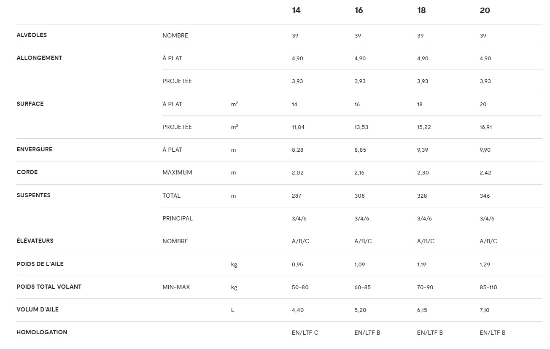Click the SURFACE row heading
The width and height of the screenshot is (550, 349).
30,104
